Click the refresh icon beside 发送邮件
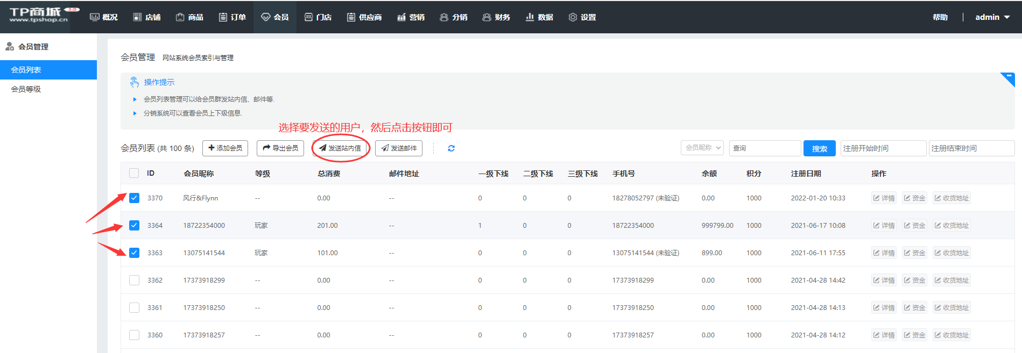This screenshot has height=353, width=1022. pyautogui.click(x=451, y=148)
